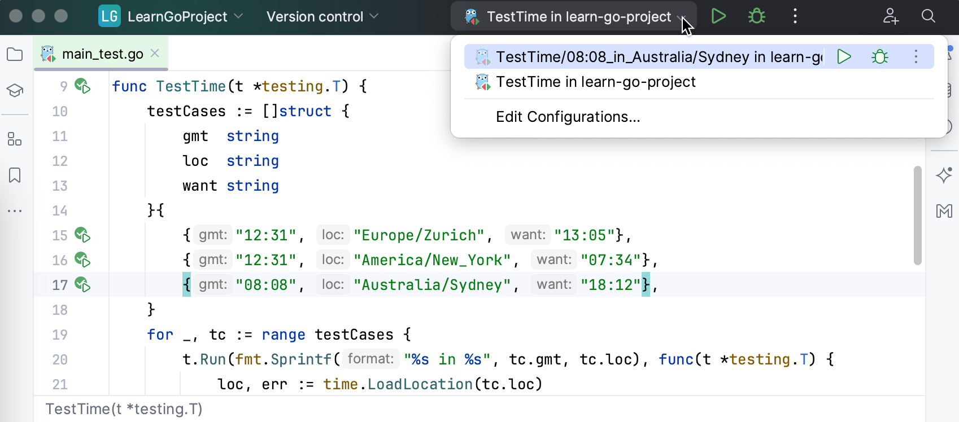Click the Debug bug icon in toolbar
Image resolution: width=959 pixels, height=422 pixels.
(756, 16)
